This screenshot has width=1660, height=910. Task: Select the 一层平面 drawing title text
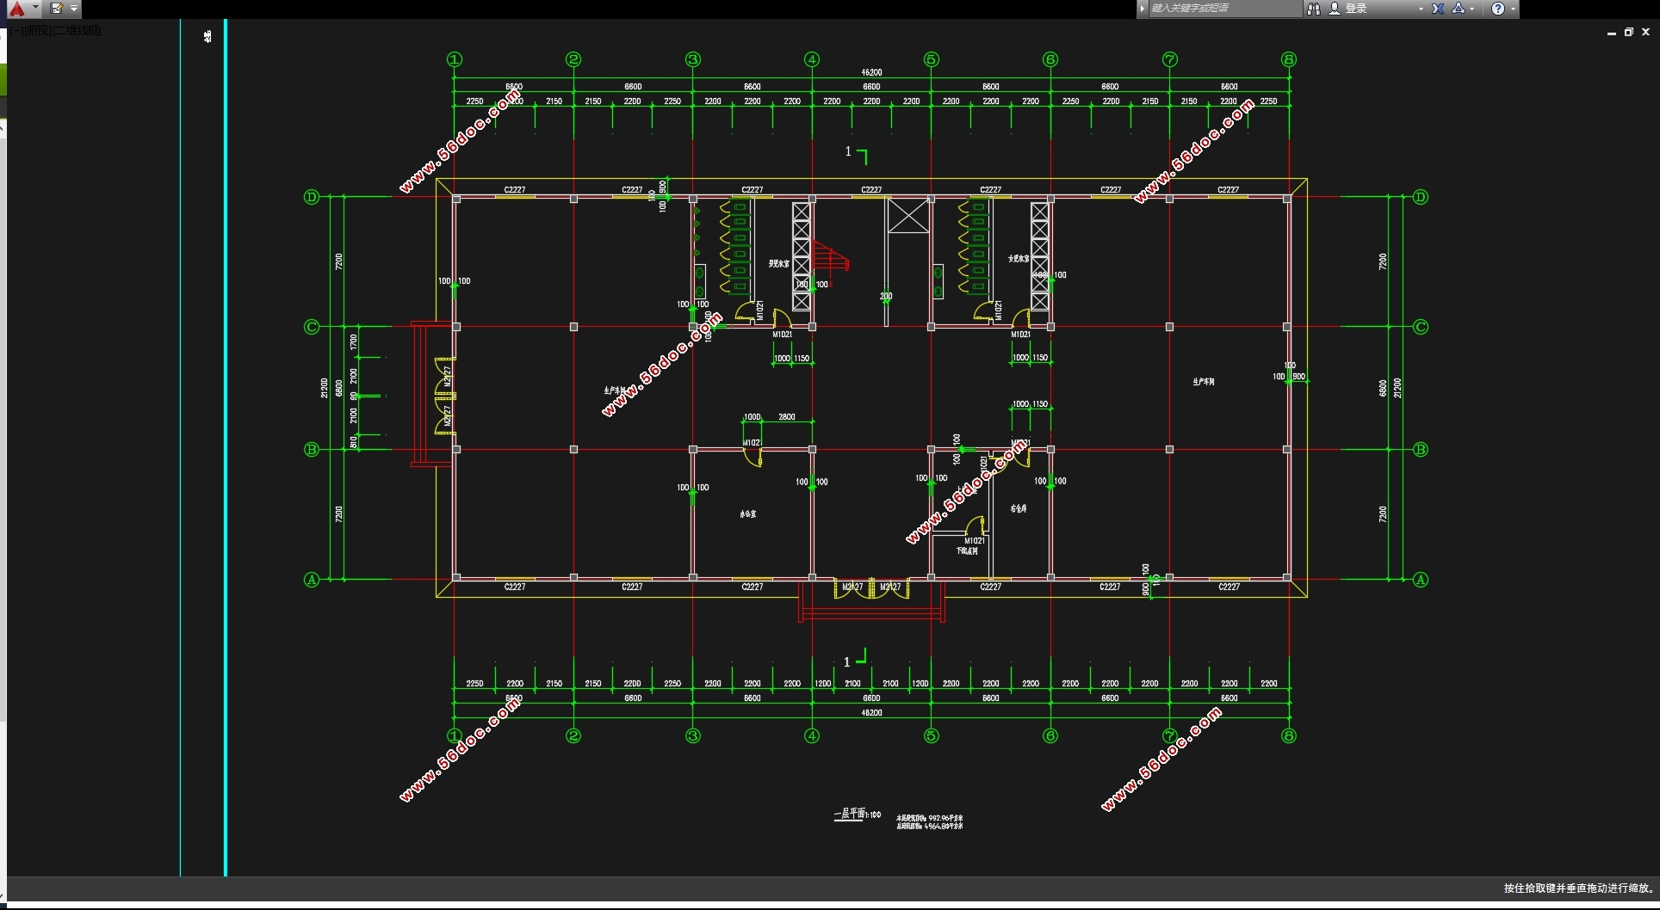[849, 814]
